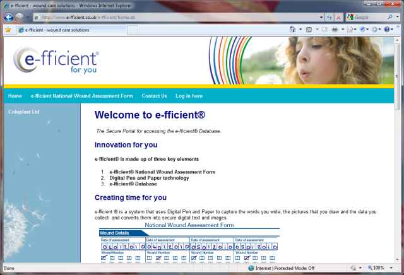Image resolution: width=404 pixels, height=275 pixels.
Task: Open the recent pages dropdown beside Forward
Action: [x=28, y=18]
